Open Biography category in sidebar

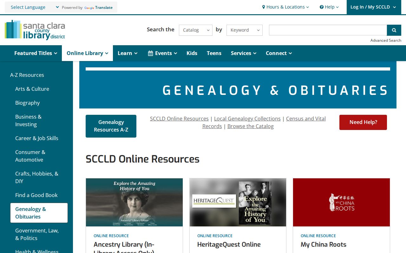28,103
